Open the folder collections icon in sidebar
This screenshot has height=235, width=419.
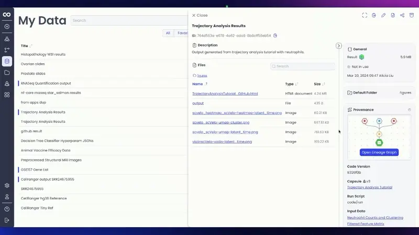coord(7,73)
